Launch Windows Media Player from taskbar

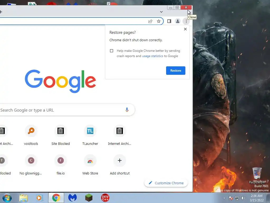pos(40,198)
